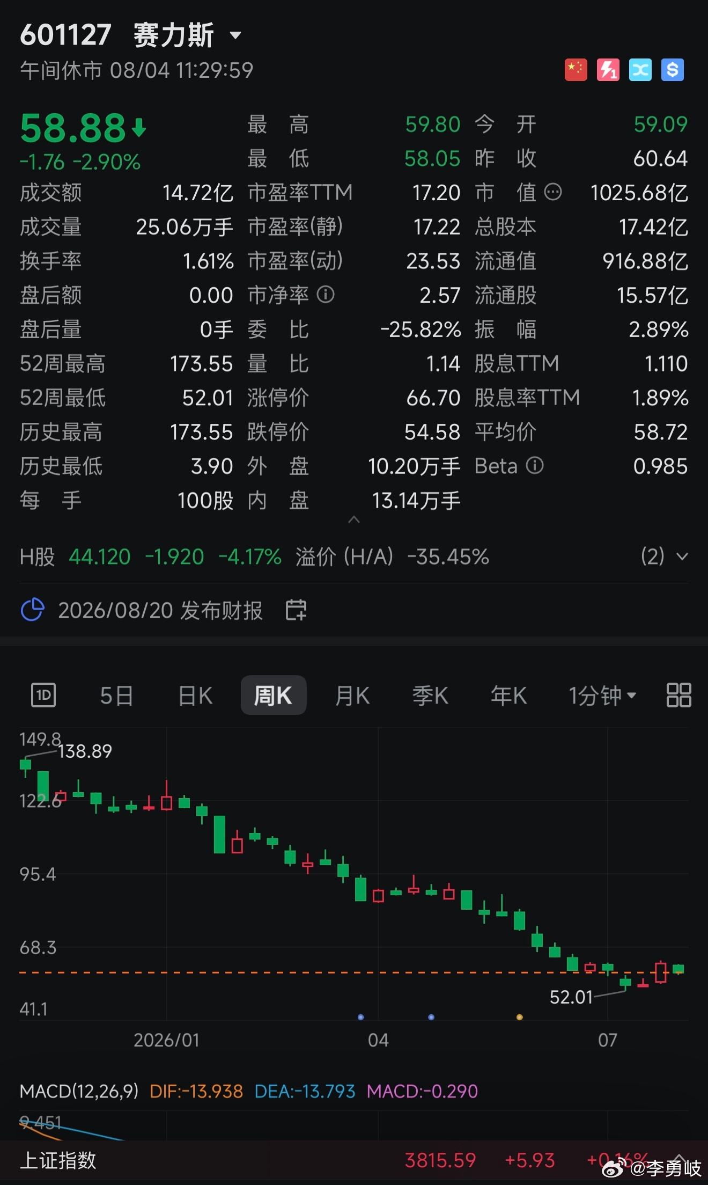Tap the DIF:-13.938 indicator value
The height and width of the screenshot is (1185, 708).
tap(196, 1091)
